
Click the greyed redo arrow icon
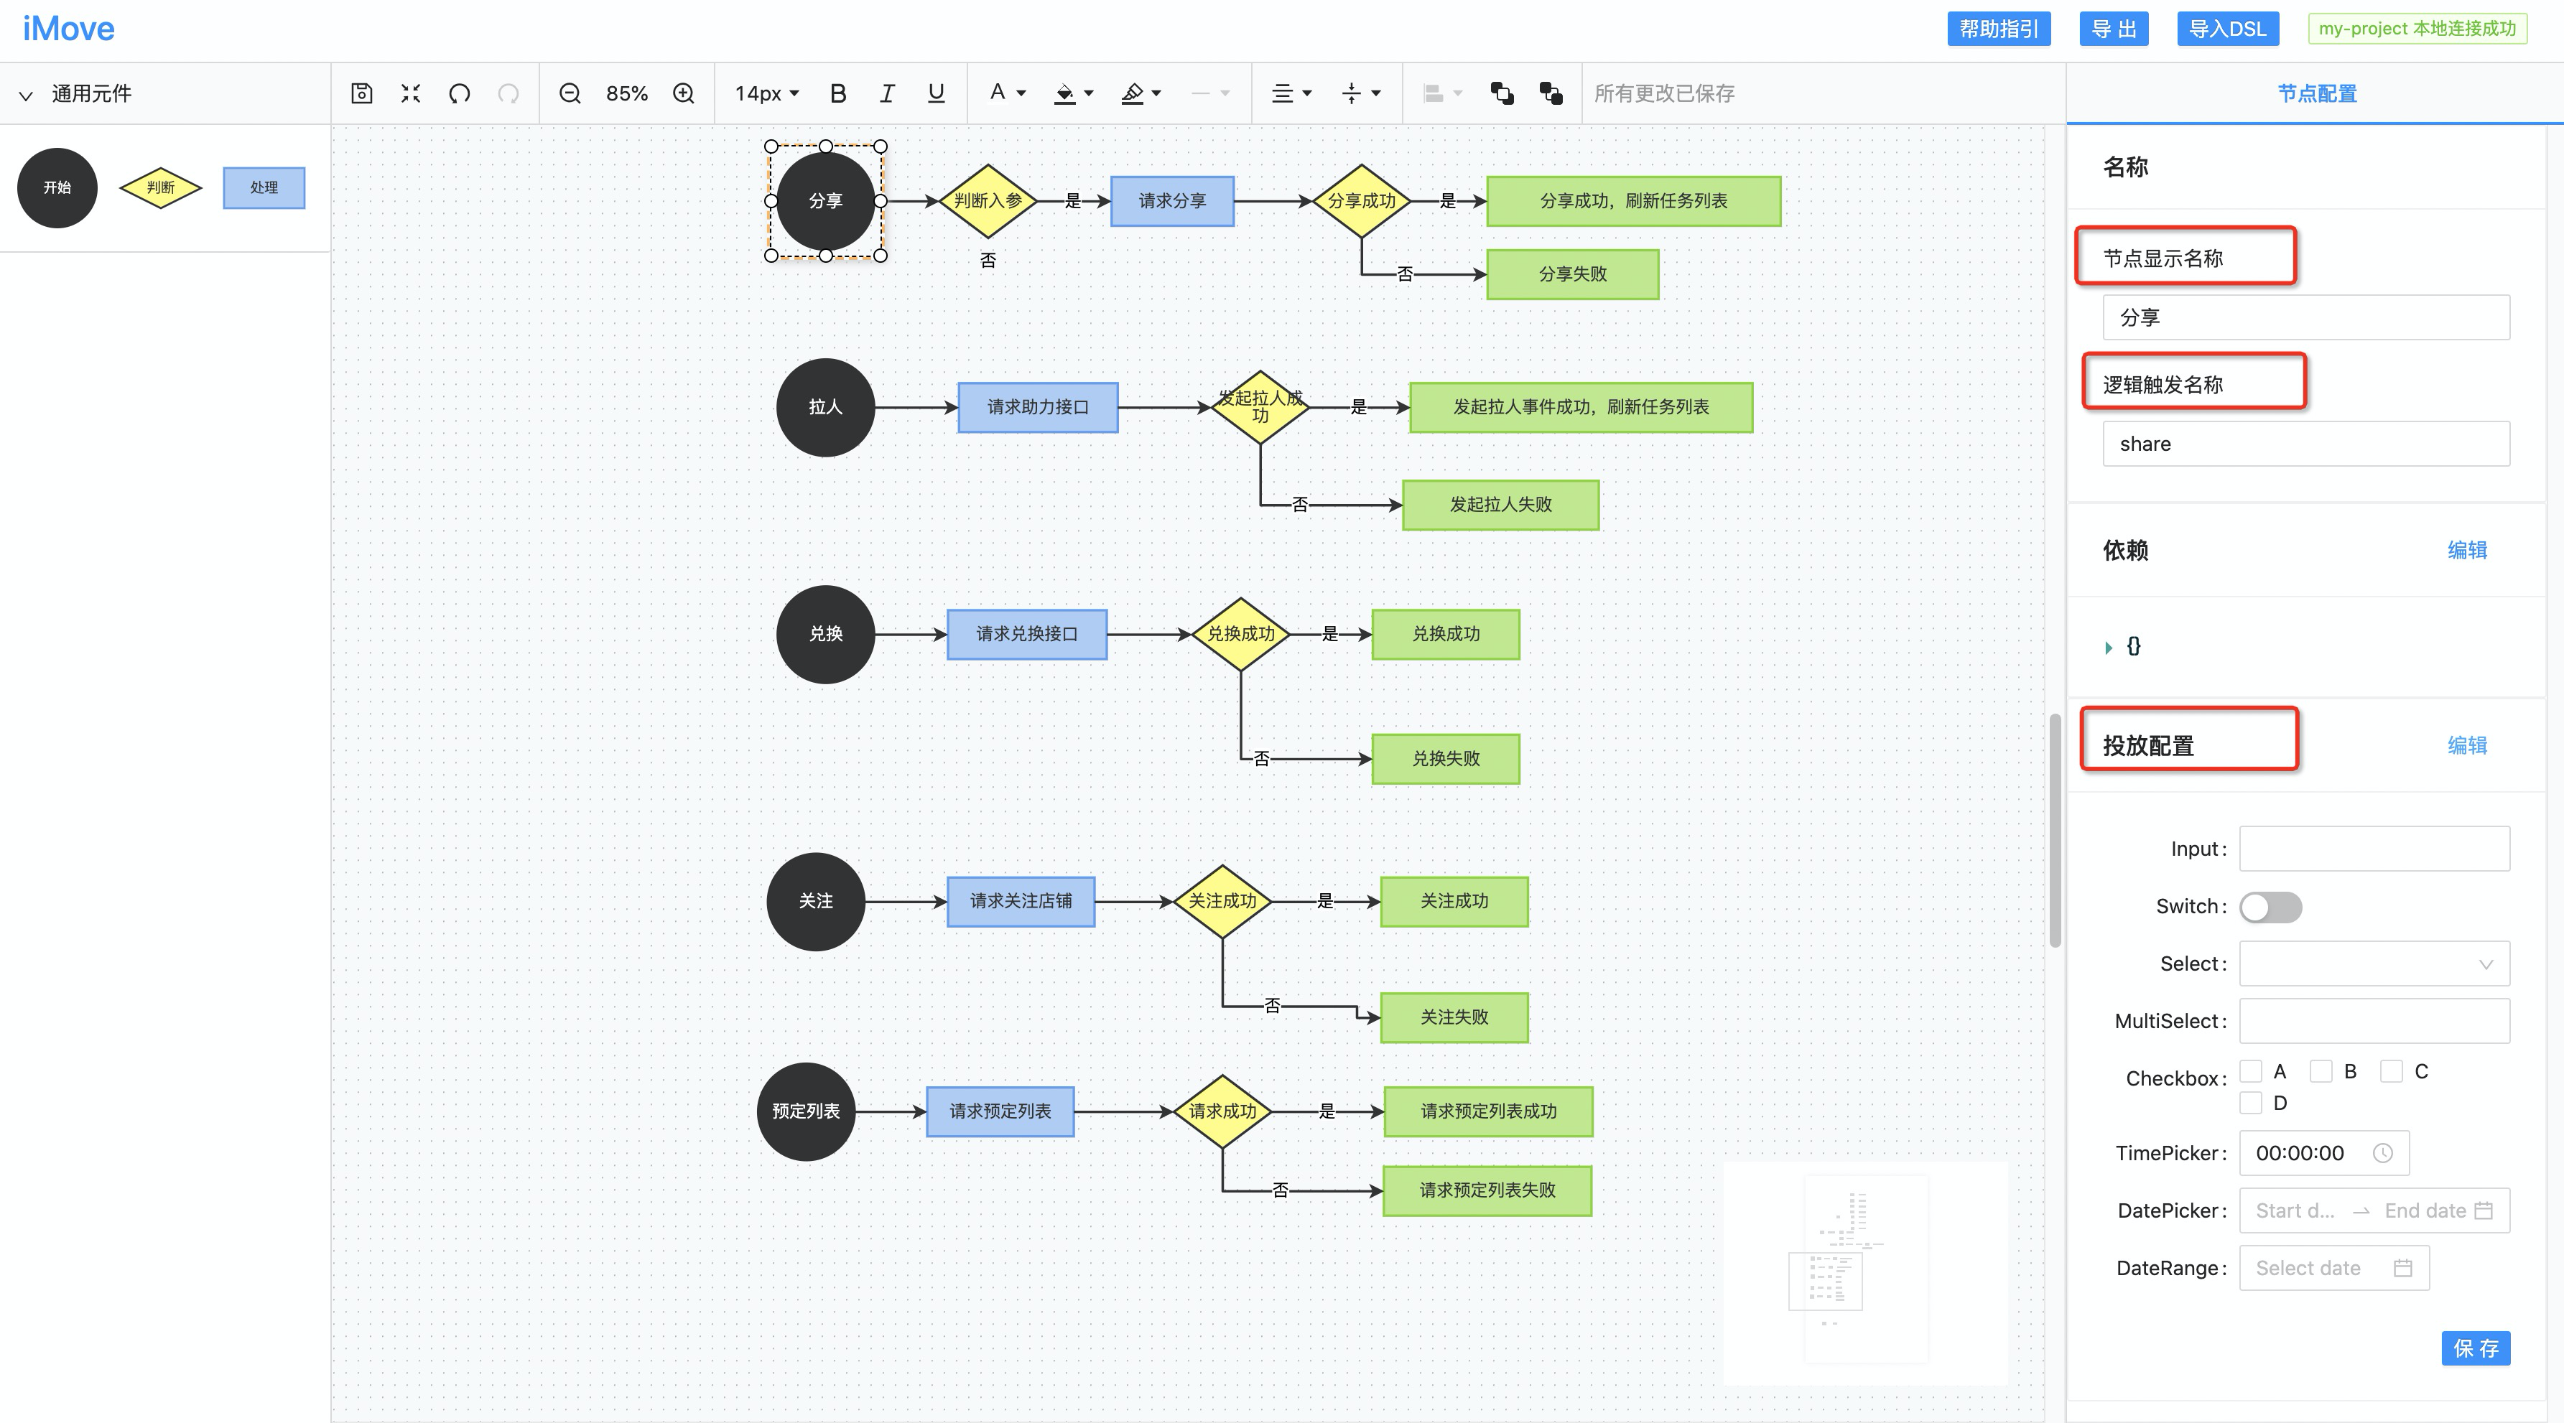(508, 93)
